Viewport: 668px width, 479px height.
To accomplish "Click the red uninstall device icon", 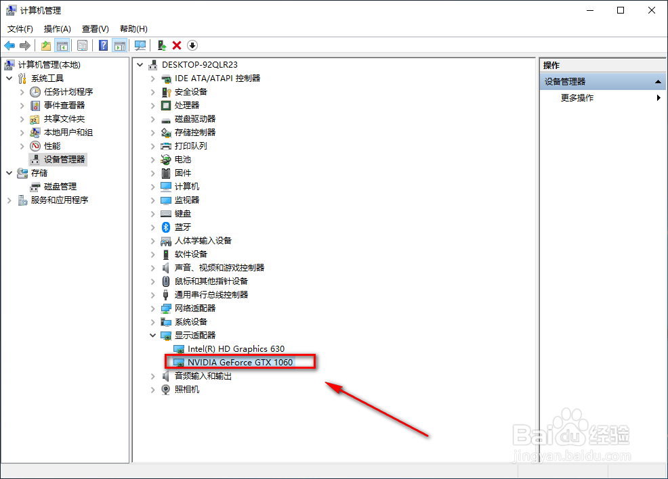I will [x=176, y=45].
